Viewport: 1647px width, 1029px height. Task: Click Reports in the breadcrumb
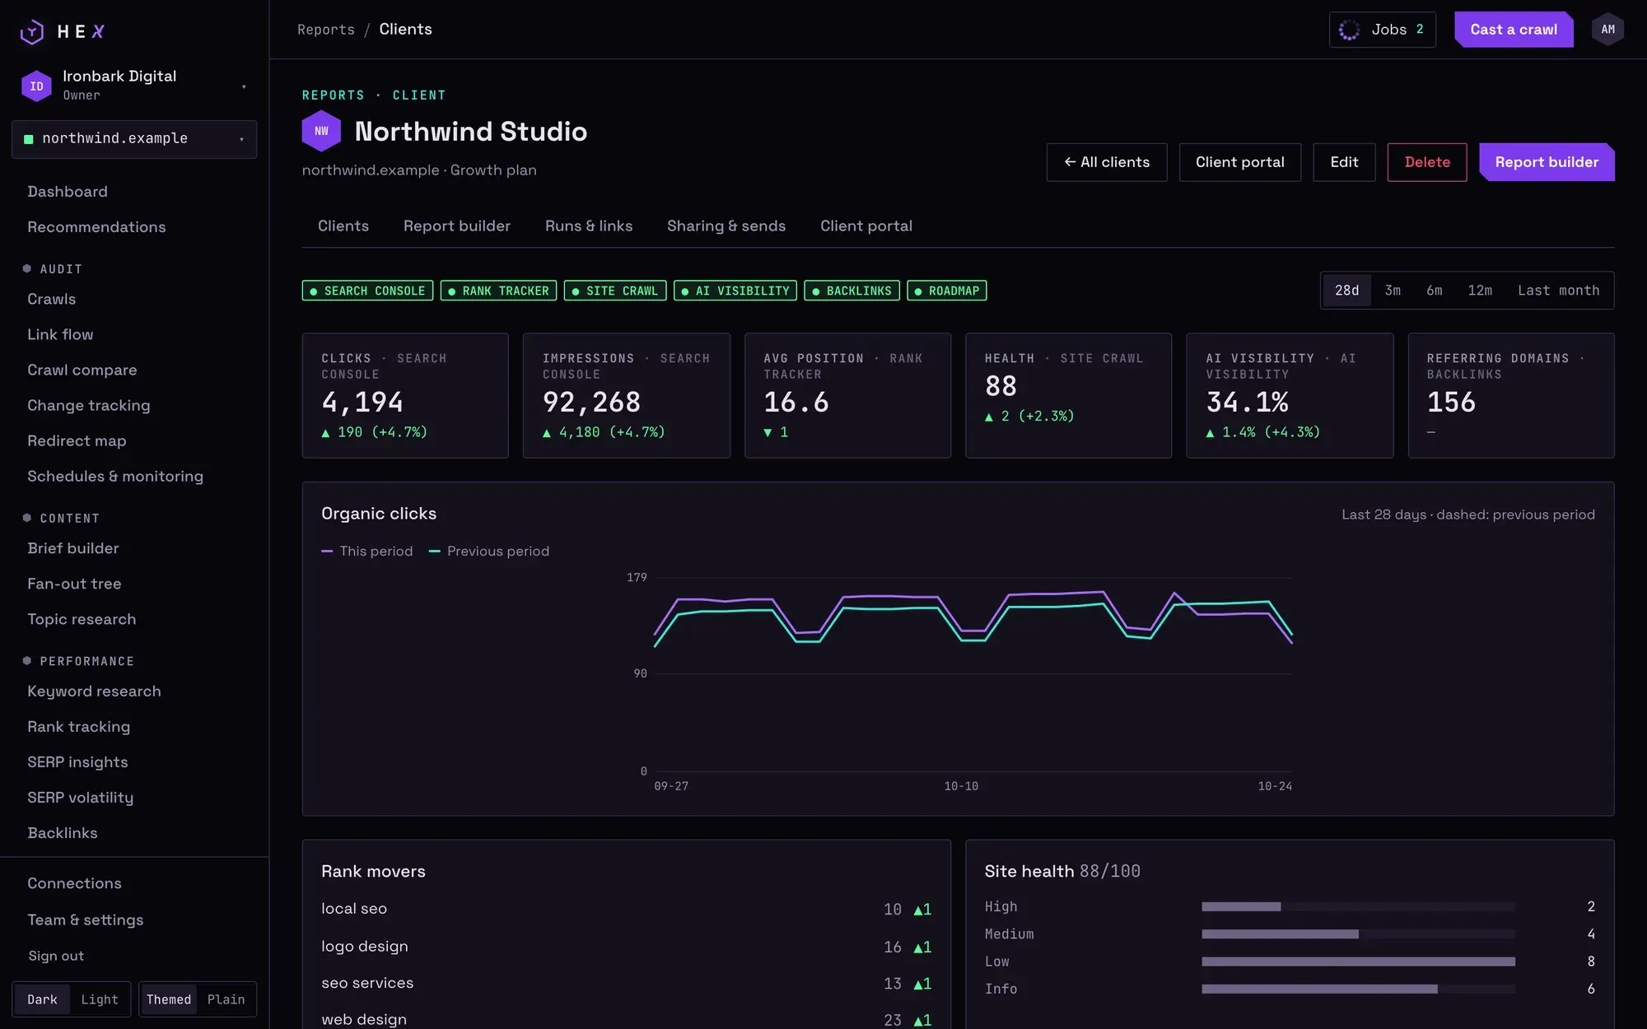coord(326,30)
